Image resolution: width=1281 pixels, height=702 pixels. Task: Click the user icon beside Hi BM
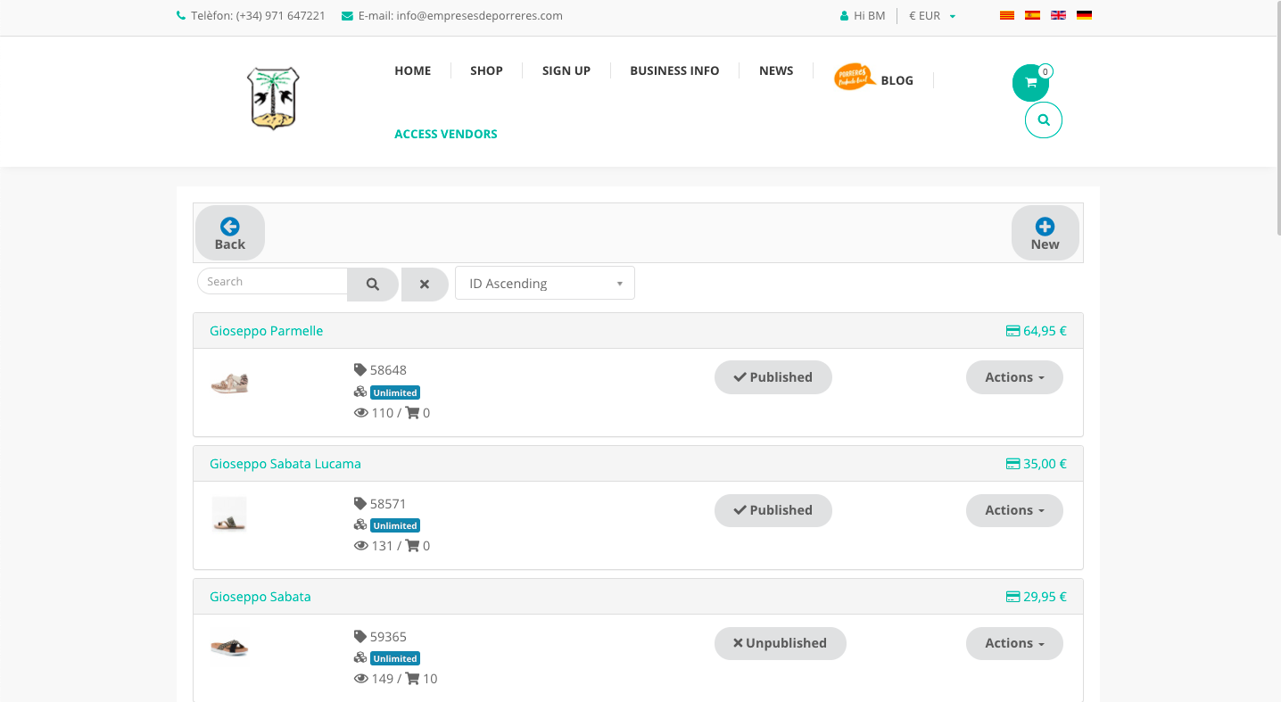pos(845,16)
